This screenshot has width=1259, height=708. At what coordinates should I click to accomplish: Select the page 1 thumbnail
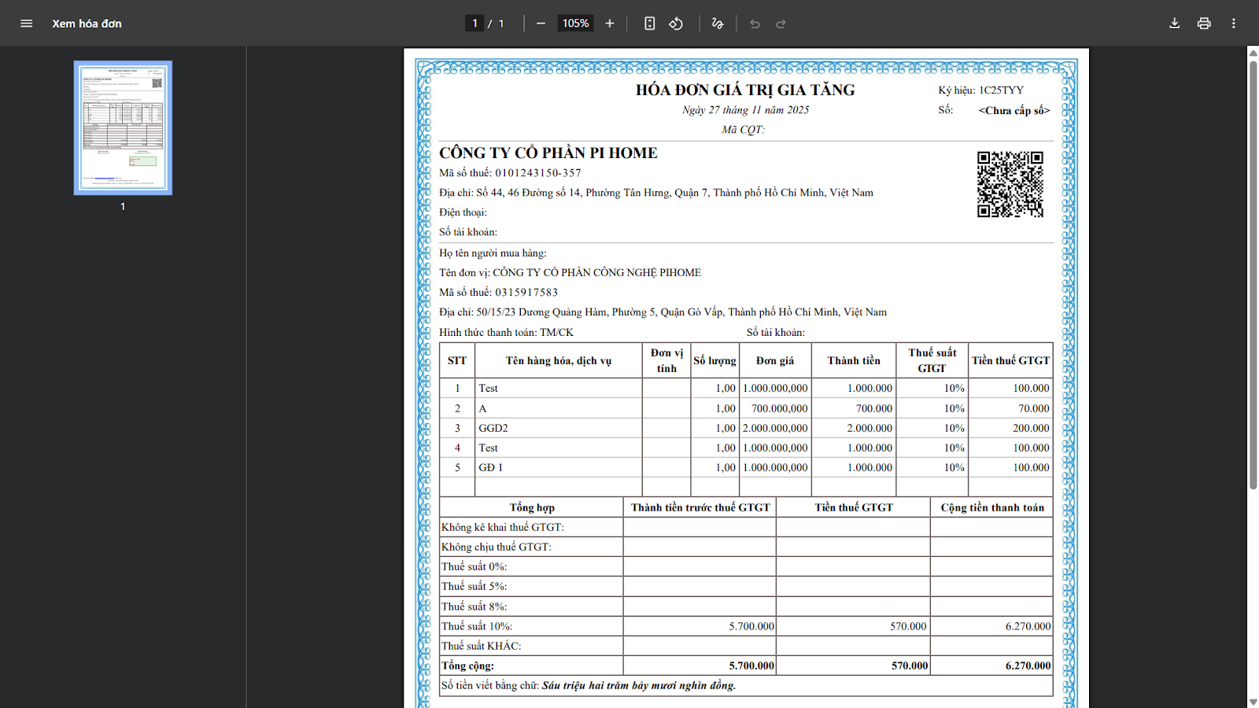coord(123,127)
